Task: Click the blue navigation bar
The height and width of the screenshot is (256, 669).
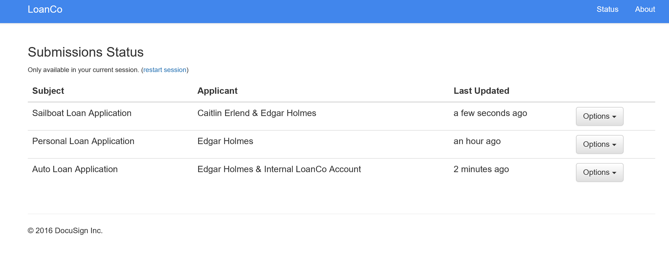Action: pyautogui.click(x=330, y=11)
